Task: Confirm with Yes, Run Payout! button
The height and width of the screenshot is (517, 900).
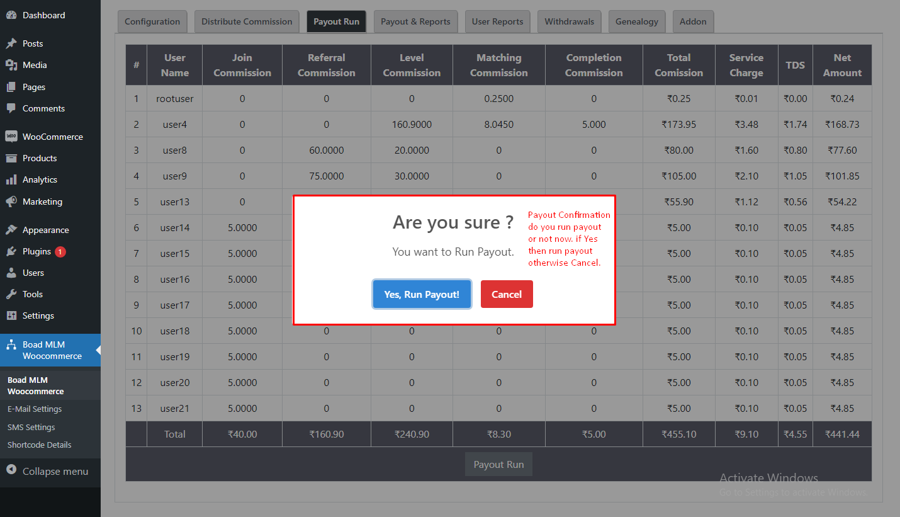Action: pos(422,293)
